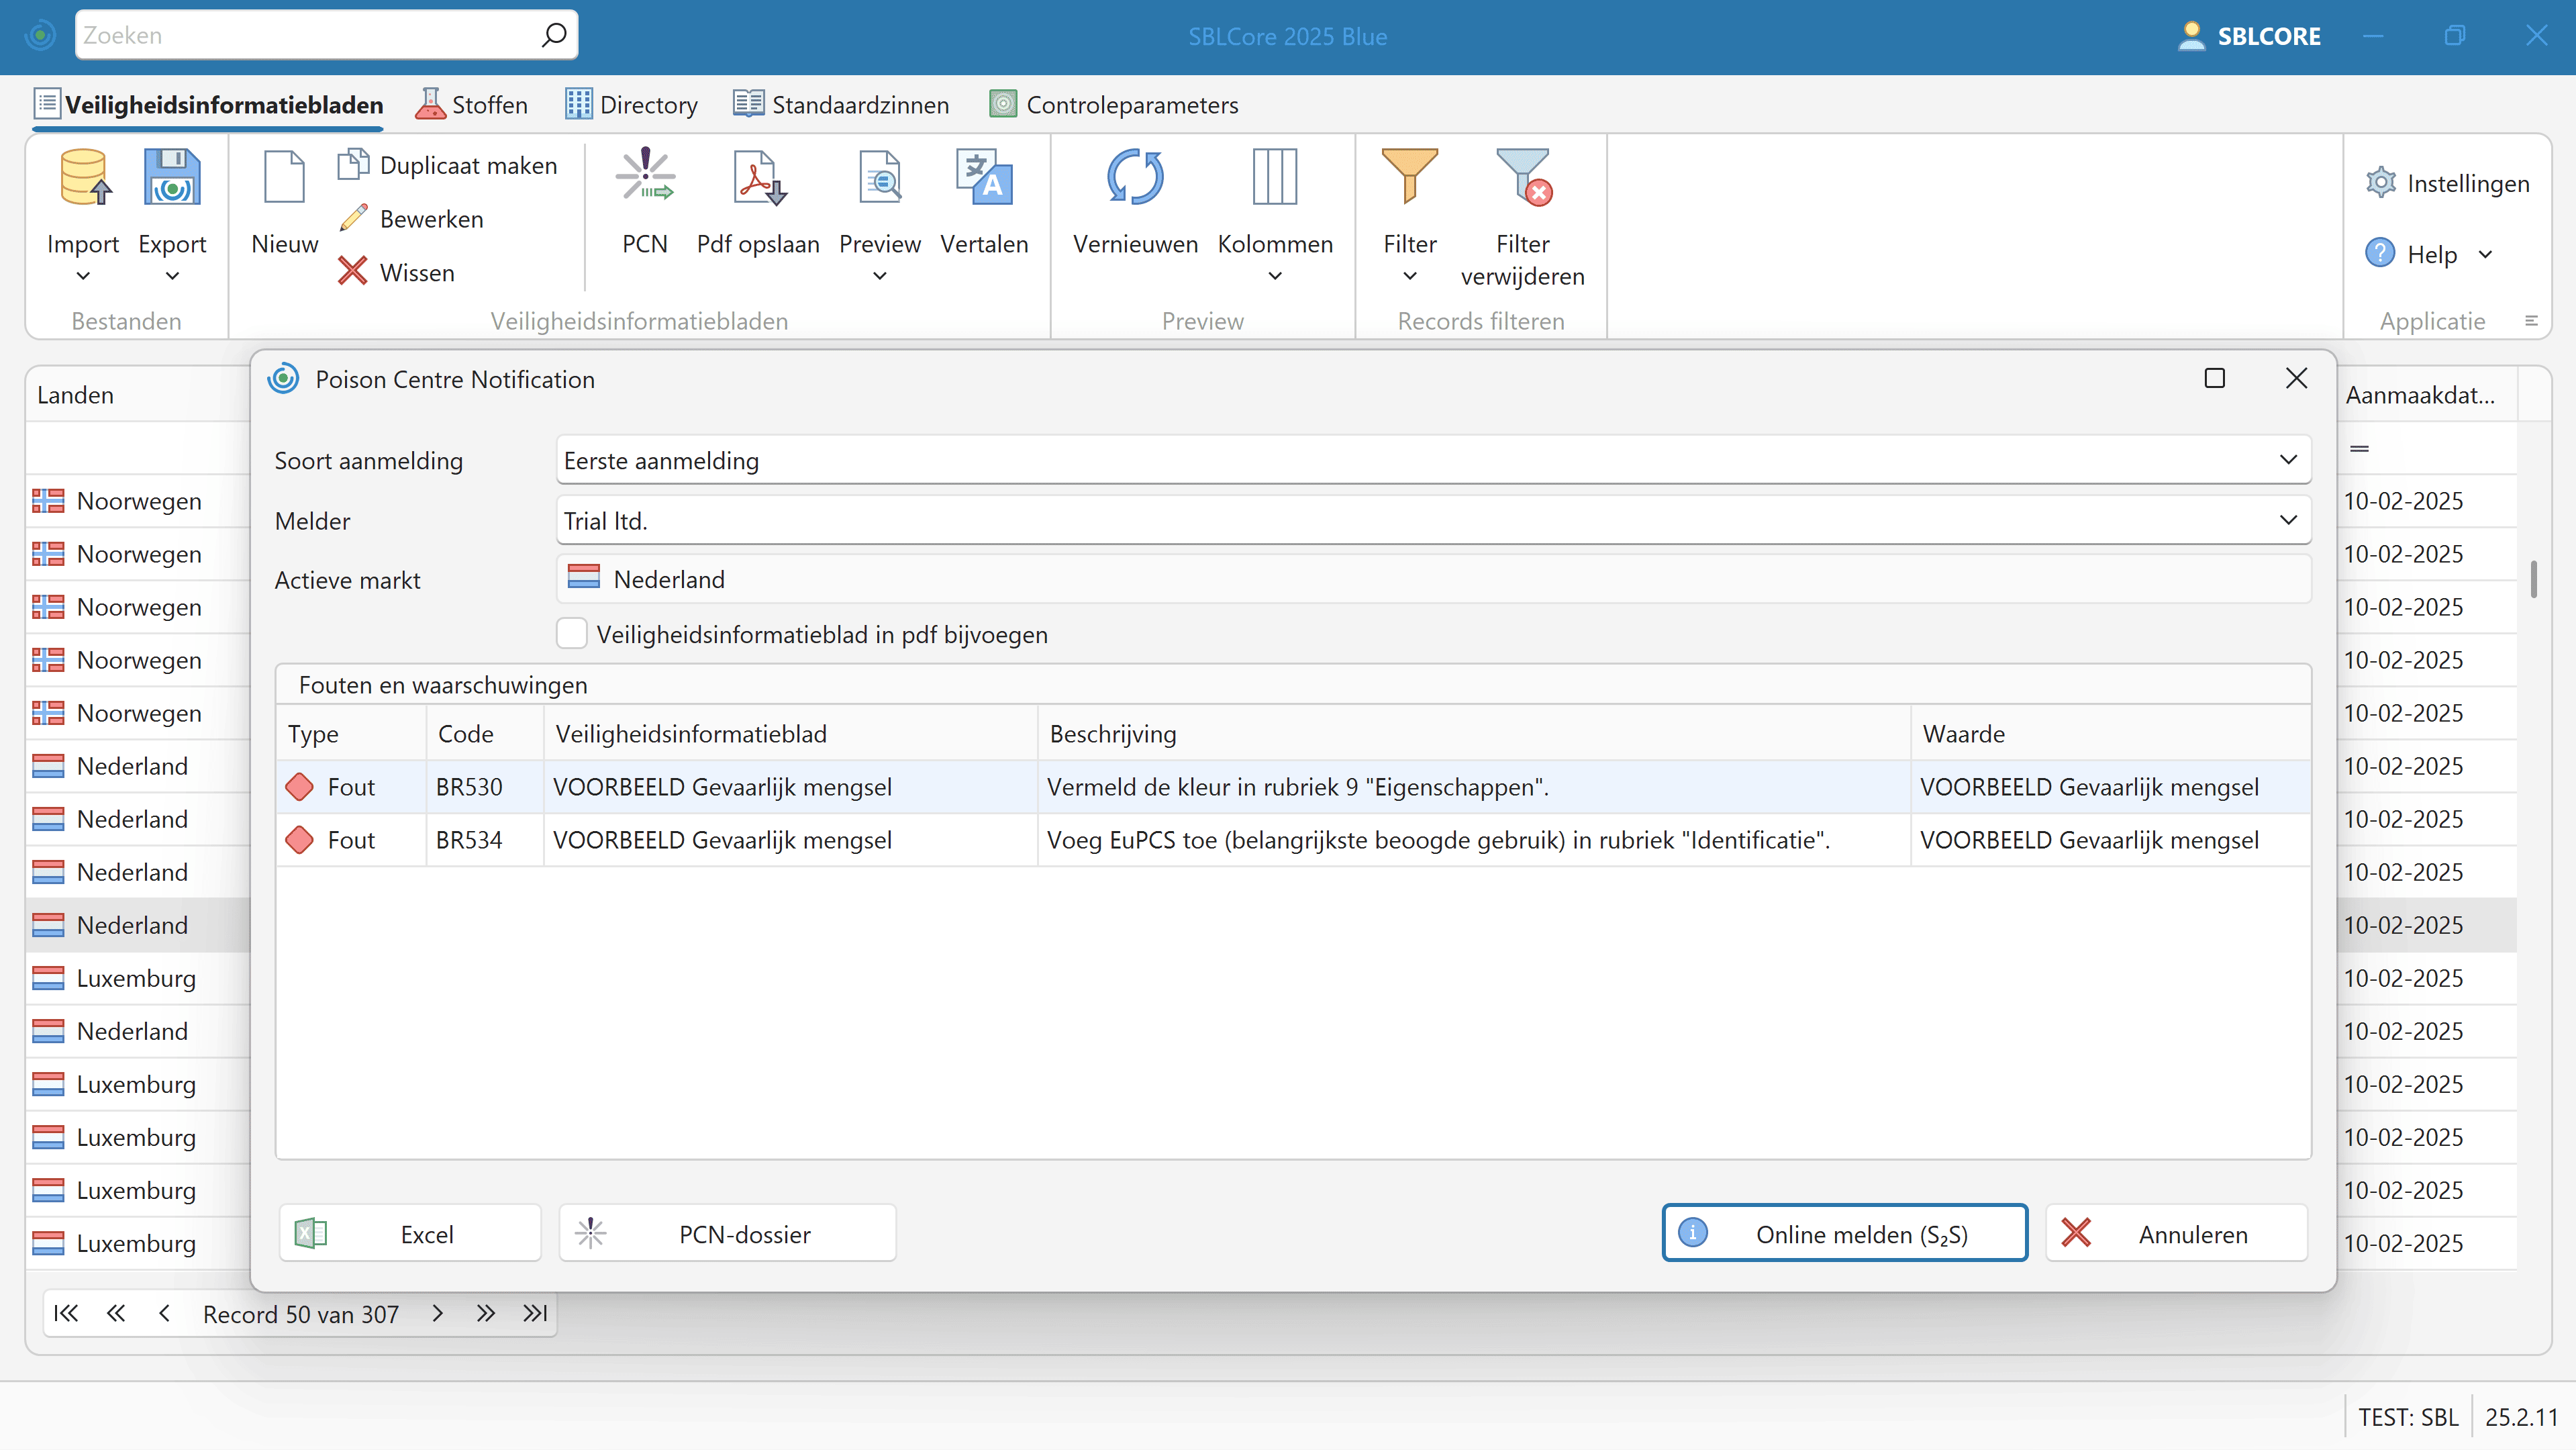
Task: Expand the Kolommen dropdown arrow
Action: pos(1274,276)
